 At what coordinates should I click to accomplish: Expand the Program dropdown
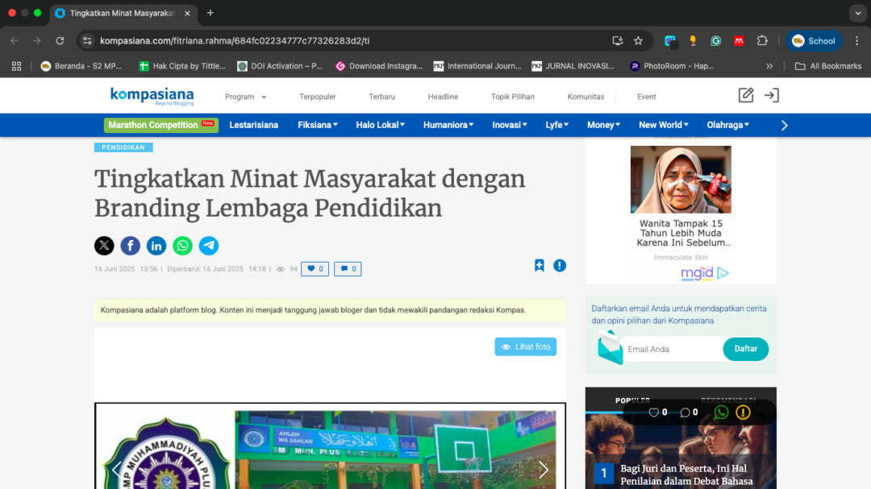tap(245, 97)
